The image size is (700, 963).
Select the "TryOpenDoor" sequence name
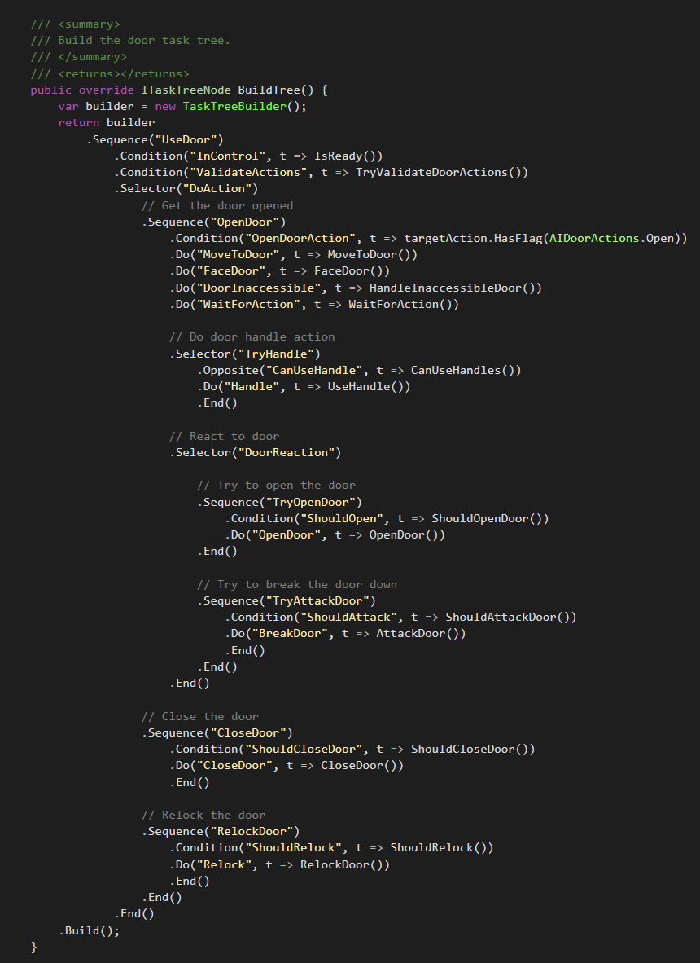[310, 503]
